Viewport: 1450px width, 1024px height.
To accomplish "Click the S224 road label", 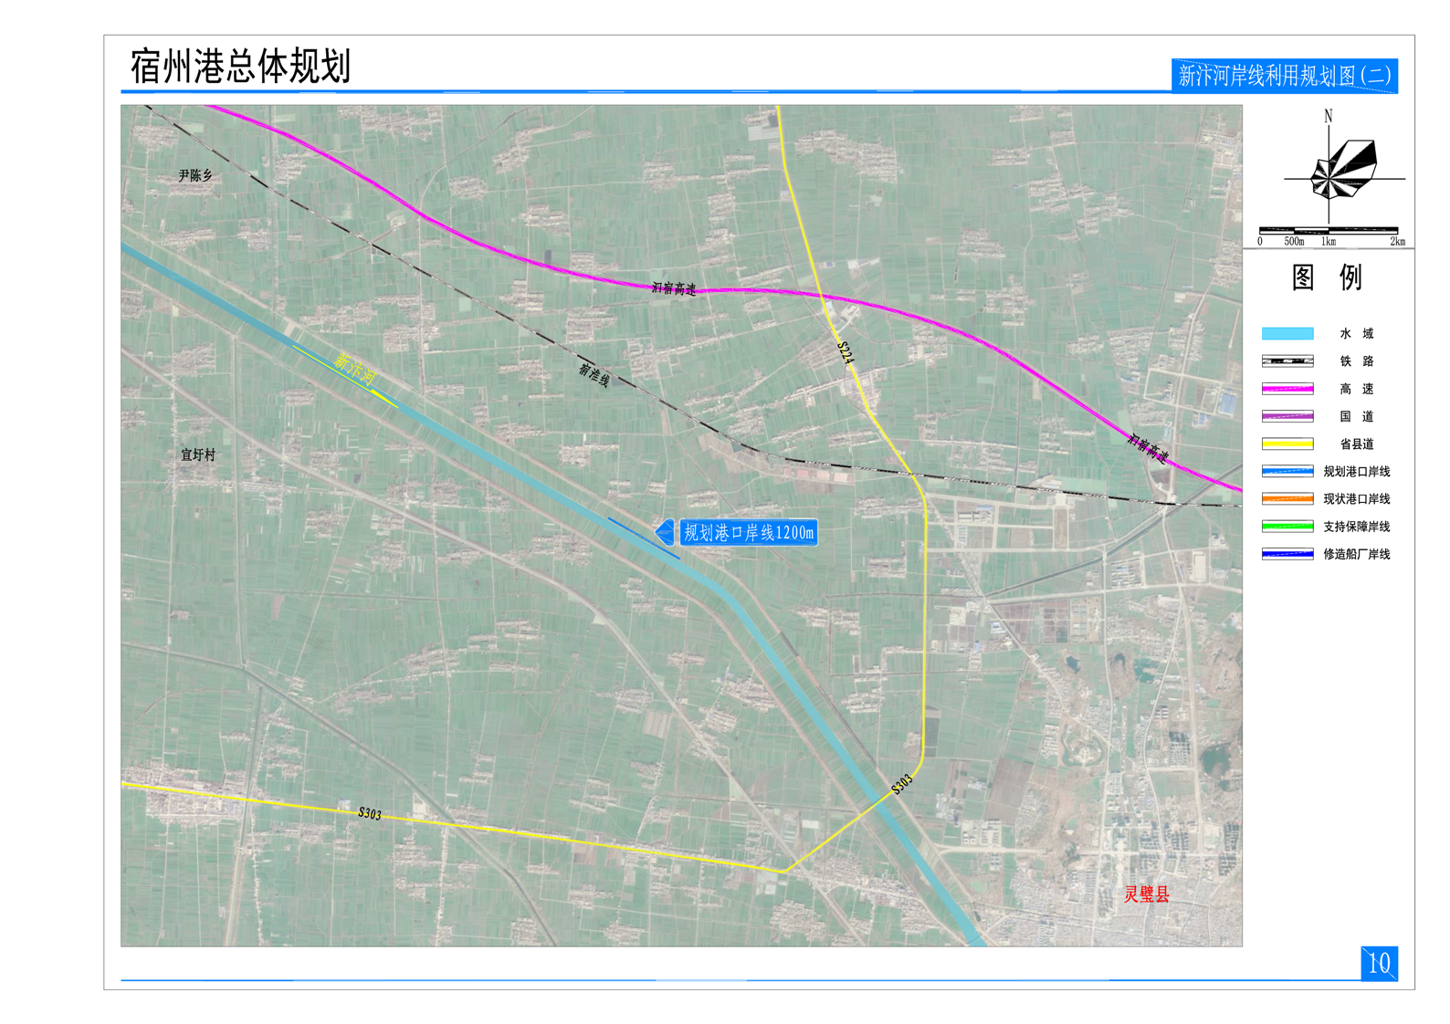I will click(846, 353).
